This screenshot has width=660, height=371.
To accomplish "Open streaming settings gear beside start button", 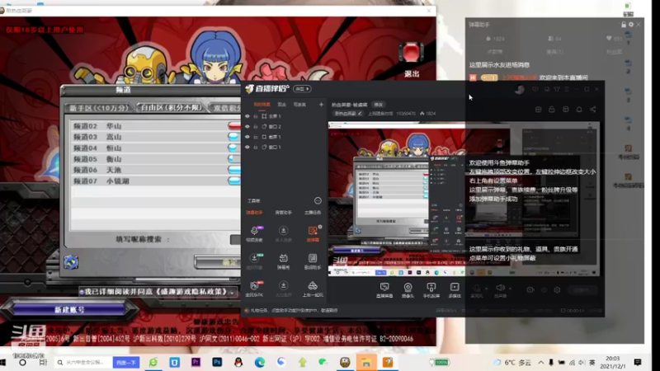I will point(558,290).
